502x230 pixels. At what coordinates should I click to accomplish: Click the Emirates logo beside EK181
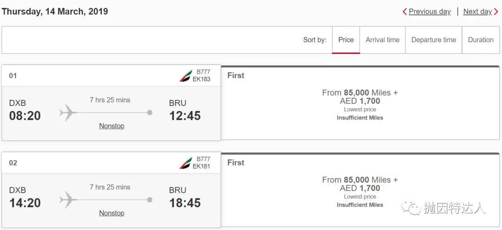pos(185,163)
